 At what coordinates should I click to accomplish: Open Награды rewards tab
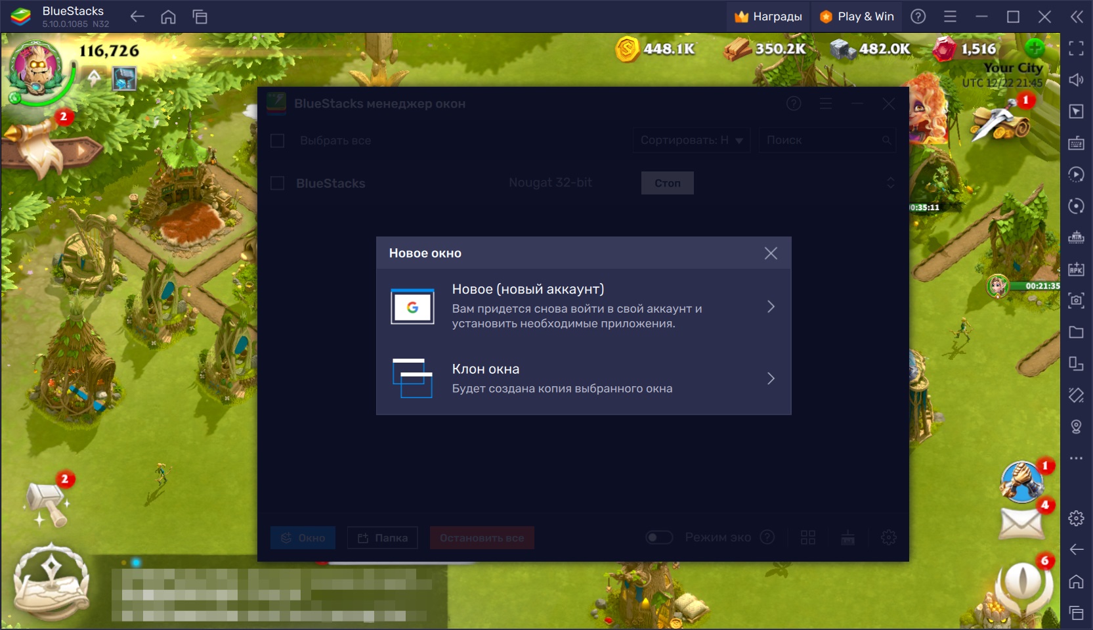click(x=768, y=16)
